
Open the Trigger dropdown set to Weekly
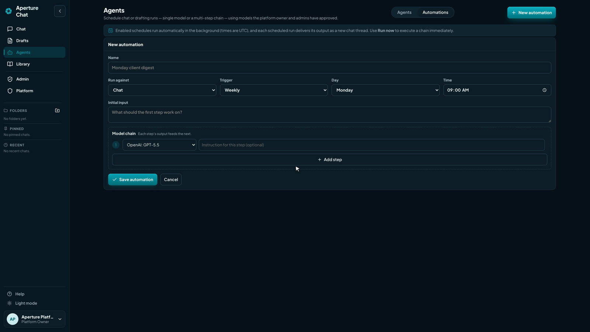tap(274, 90)
